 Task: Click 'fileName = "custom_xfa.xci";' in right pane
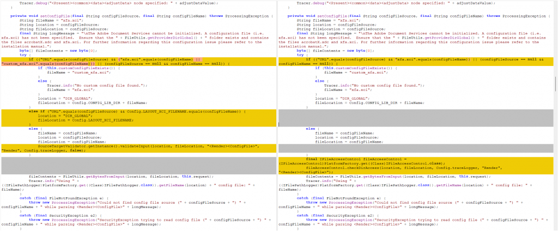tap(356, 72)
